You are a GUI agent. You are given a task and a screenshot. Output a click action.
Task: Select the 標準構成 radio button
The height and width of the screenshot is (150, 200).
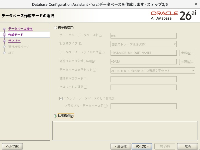[55, 28]
